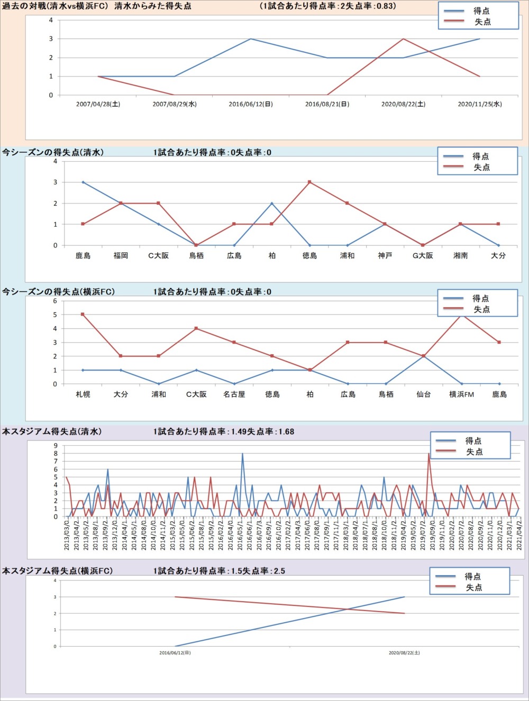This screenshot has height=701, width=529.
Task: Click the 本スタジアム得失点(横浜FC) heading
Action: tap(57, 571)
